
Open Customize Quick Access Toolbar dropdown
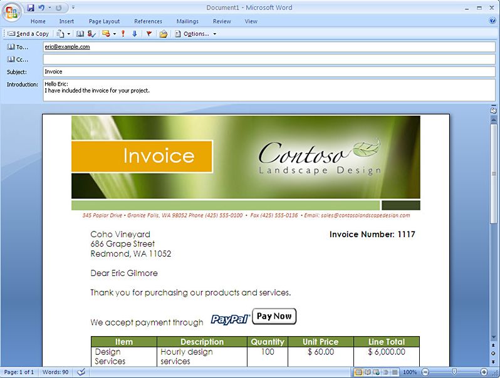pos(73,8)
